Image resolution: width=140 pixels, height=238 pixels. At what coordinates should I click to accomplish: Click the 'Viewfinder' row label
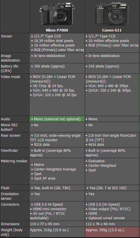click(9, 151)
